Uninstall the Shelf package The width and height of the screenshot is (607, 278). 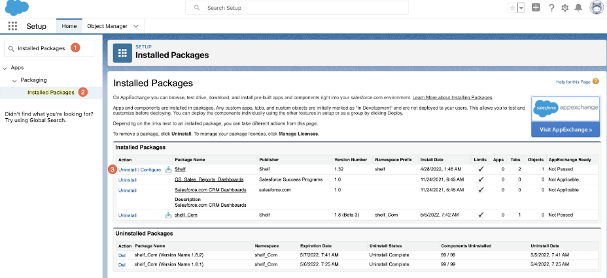click(x=128, y=170)
